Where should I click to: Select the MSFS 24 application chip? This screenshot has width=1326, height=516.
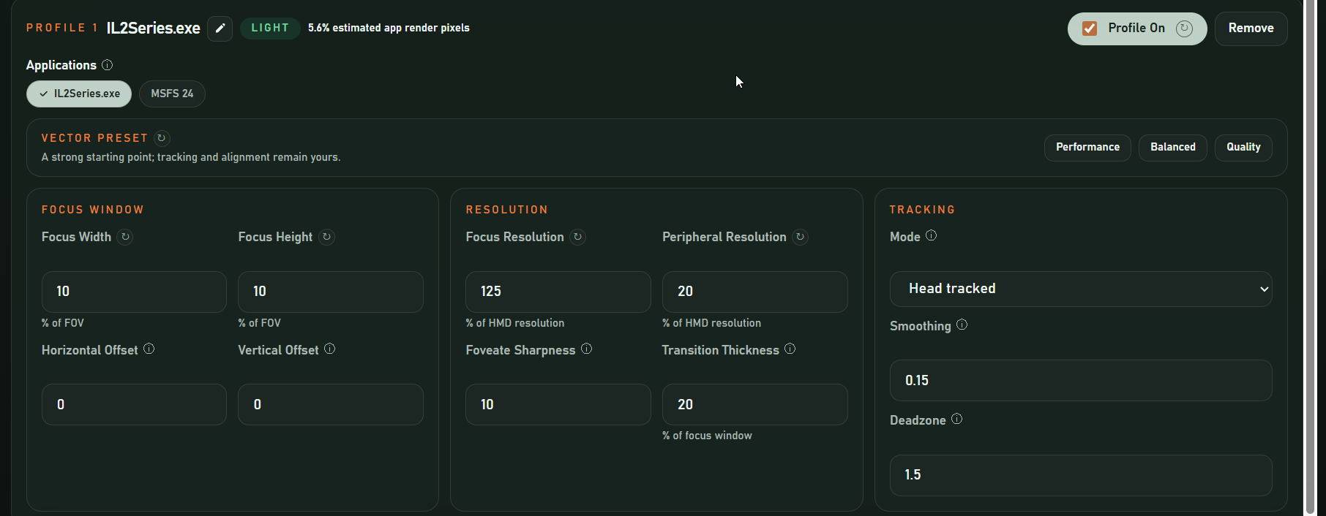[172, 94]
